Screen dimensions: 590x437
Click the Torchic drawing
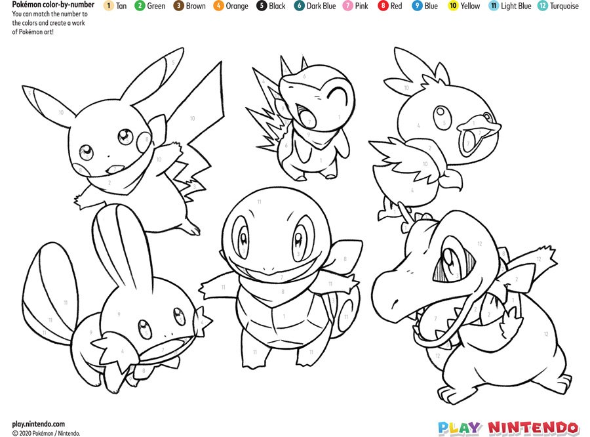pyautogui.click(x=435, y=134)
